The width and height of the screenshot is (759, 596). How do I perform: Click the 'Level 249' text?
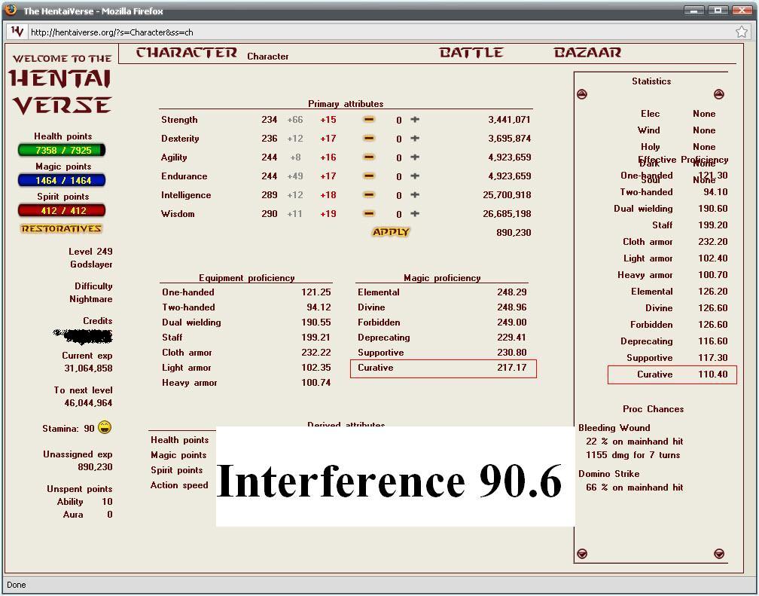pos(90,252)
